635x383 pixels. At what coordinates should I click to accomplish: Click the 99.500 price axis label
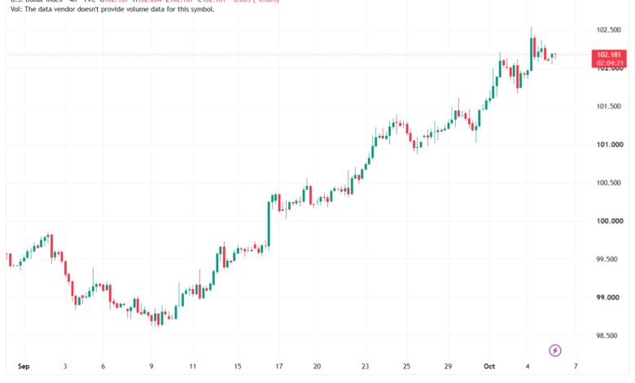(607, 259)
